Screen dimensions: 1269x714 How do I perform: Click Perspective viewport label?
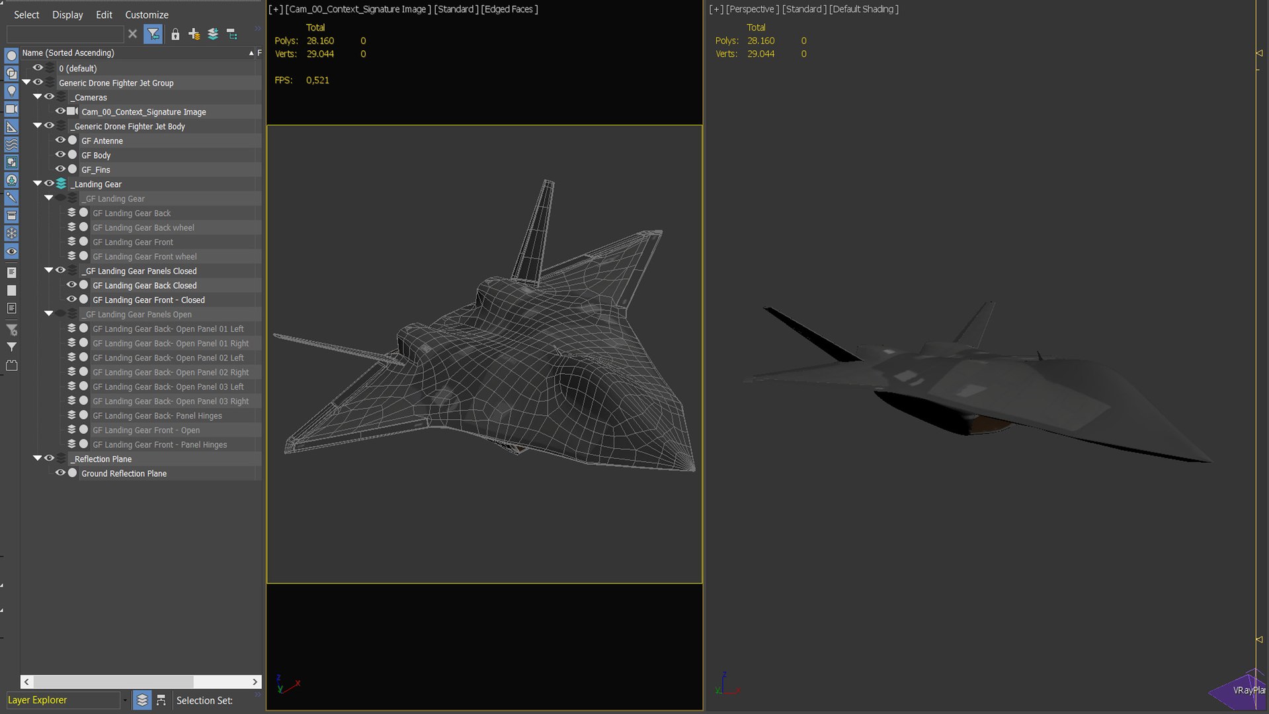point(752,9)
